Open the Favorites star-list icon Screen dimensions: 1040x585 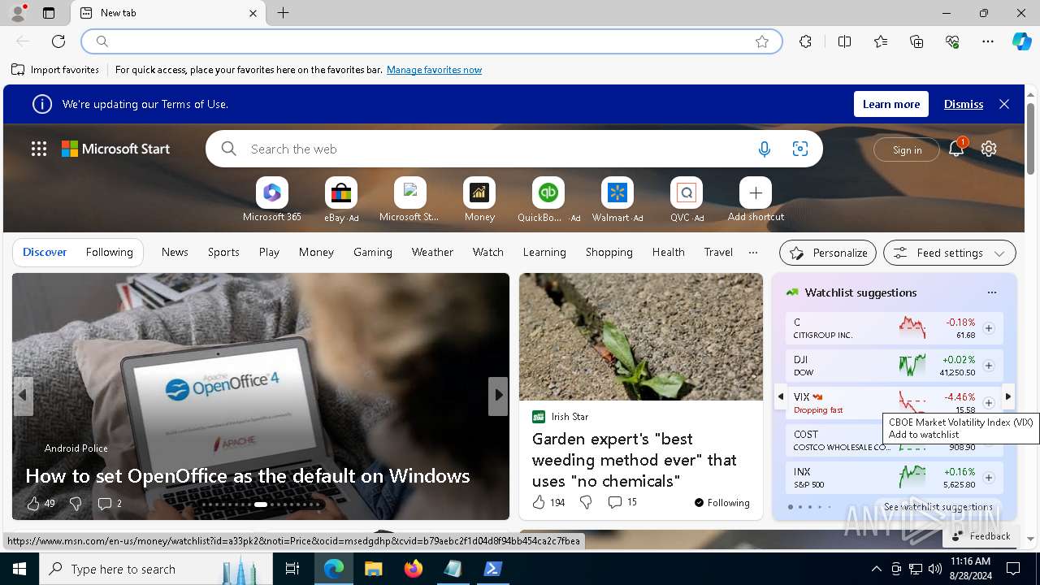(x=881, y=41)
